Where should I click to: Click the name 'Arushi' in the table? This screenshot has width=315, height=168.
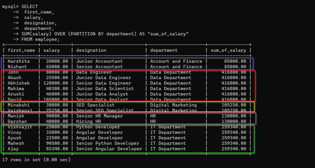pyautogui.click(x=16, y=94)
